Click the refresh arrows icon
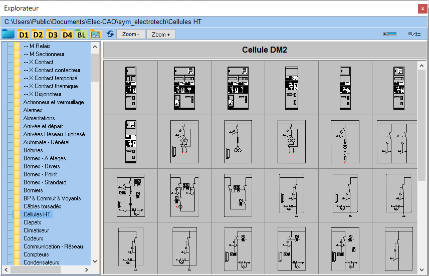Image resolution: width=429 pixels, height=276 pixels. click(x=110, y=34)
